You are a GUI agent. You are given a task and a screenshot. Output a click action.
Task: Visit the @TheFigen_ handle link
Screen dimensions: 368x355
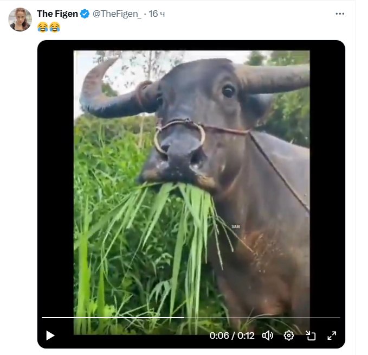(x=117, y=14)
